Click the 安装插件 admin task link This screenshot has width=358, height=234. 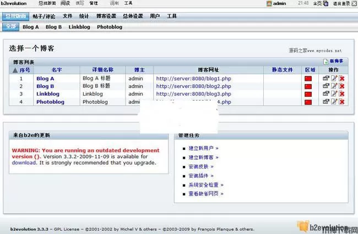point(200,176)
